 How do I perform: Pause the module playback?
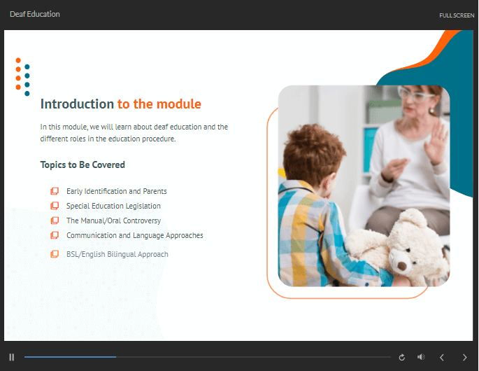[12, 357]
